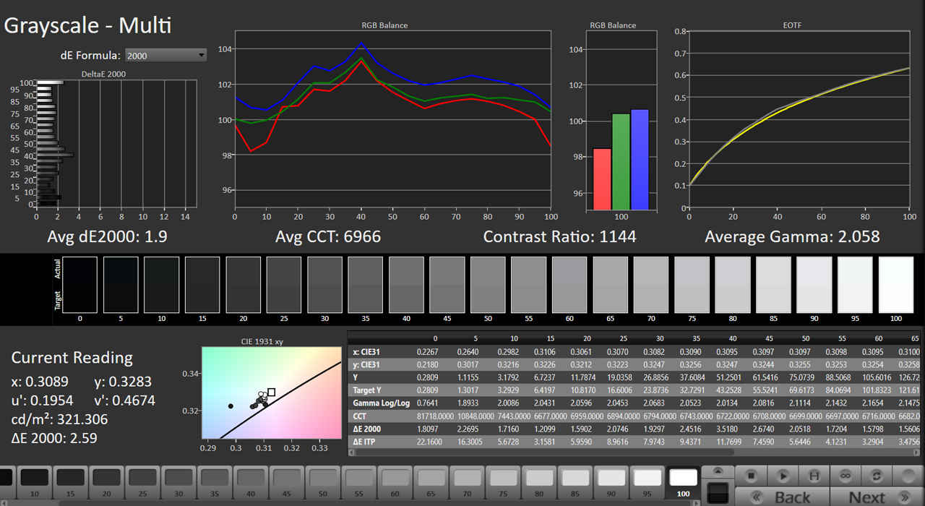This screenshot has width=925, height=506.
Task: Select the 25 percent gray patch button
Action: click(143, 482)
